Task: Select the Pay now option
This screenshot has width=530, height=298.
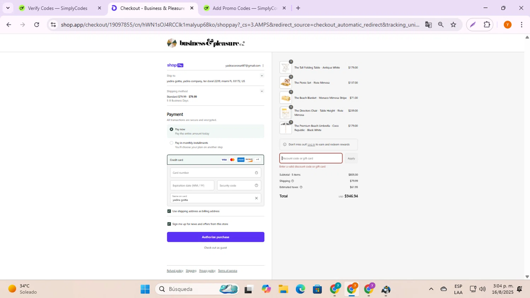Action: 171,129
